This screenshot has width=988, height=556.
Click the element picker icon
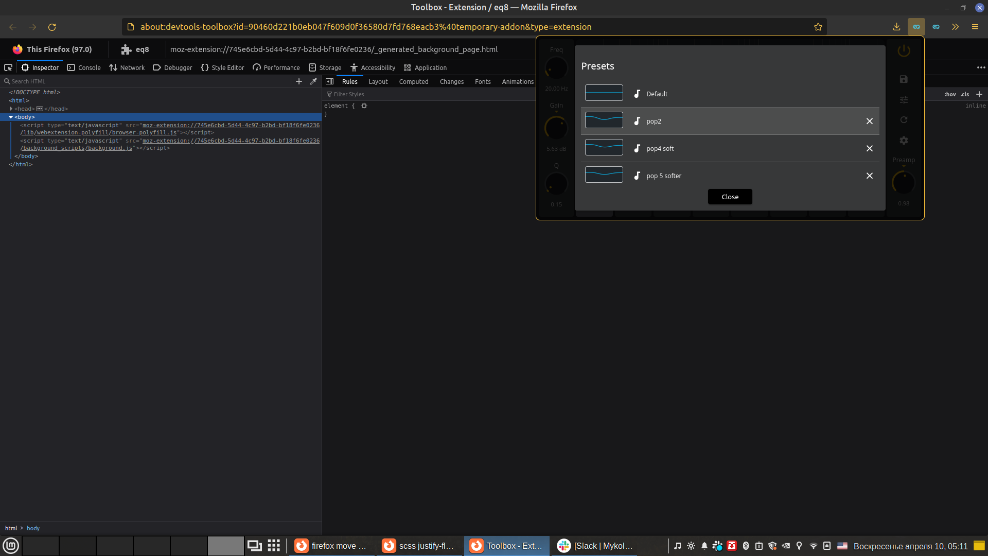coord(8,67)
